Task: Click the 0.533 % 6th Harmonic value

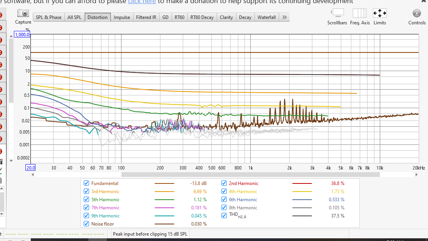Action: 337,199
